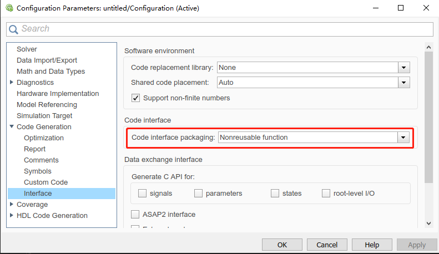Collapse the Code Generation tree node

(12, 126)
